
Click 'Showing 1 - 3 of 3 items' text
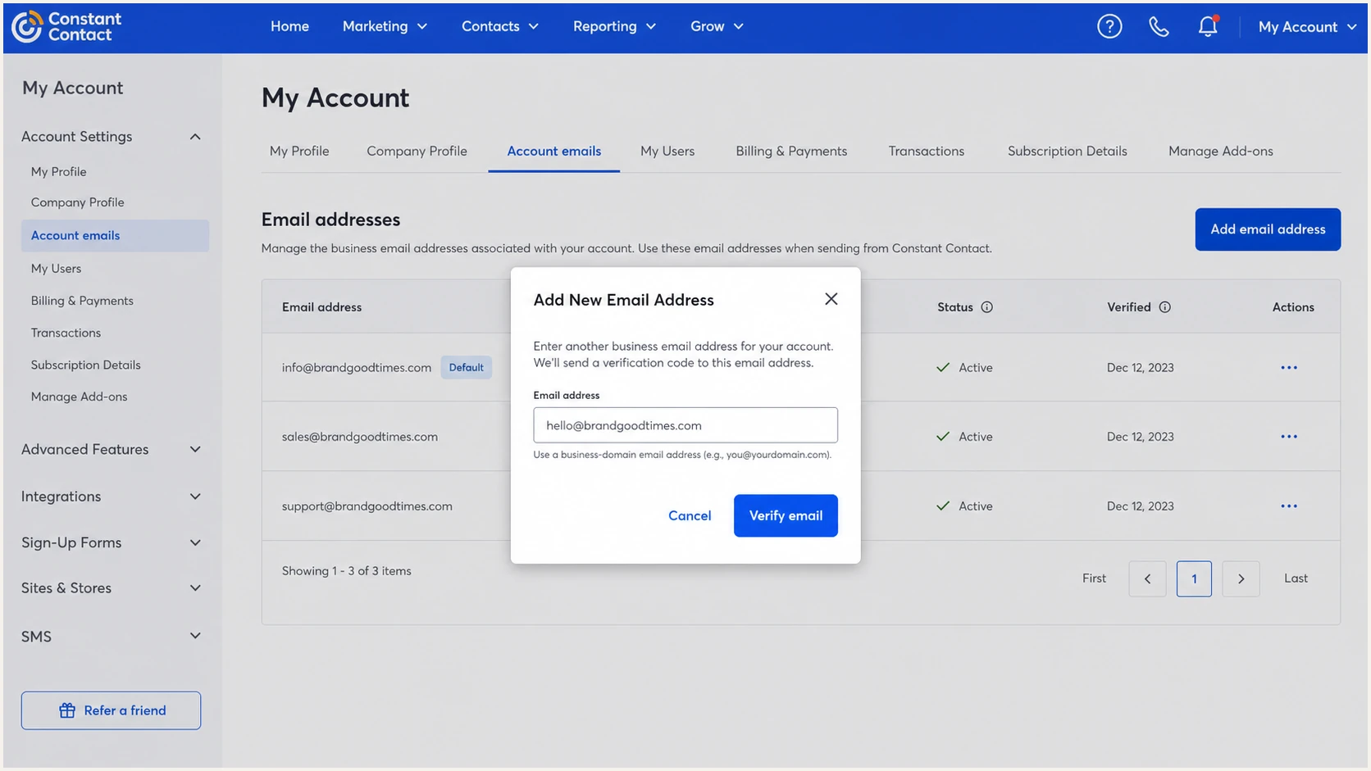[347, 571]
